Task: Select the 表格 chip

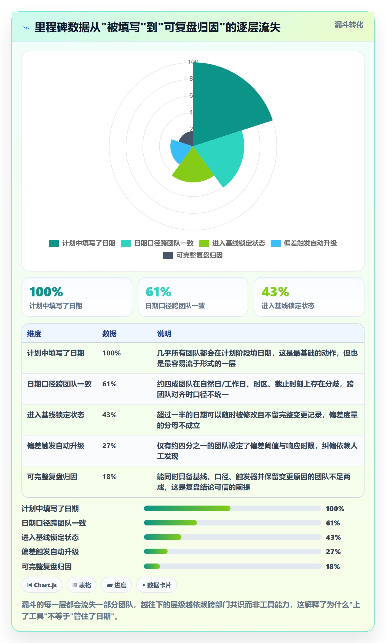Action: point(82,585)
